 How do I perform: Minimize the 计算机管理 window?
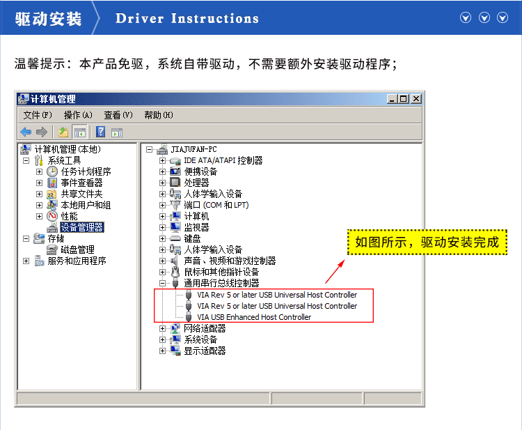pyautogui.click(x=392, y=99)
